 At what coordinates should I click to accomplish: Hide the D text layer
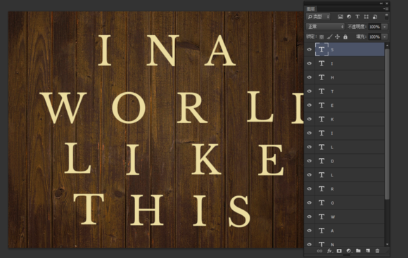309,161
